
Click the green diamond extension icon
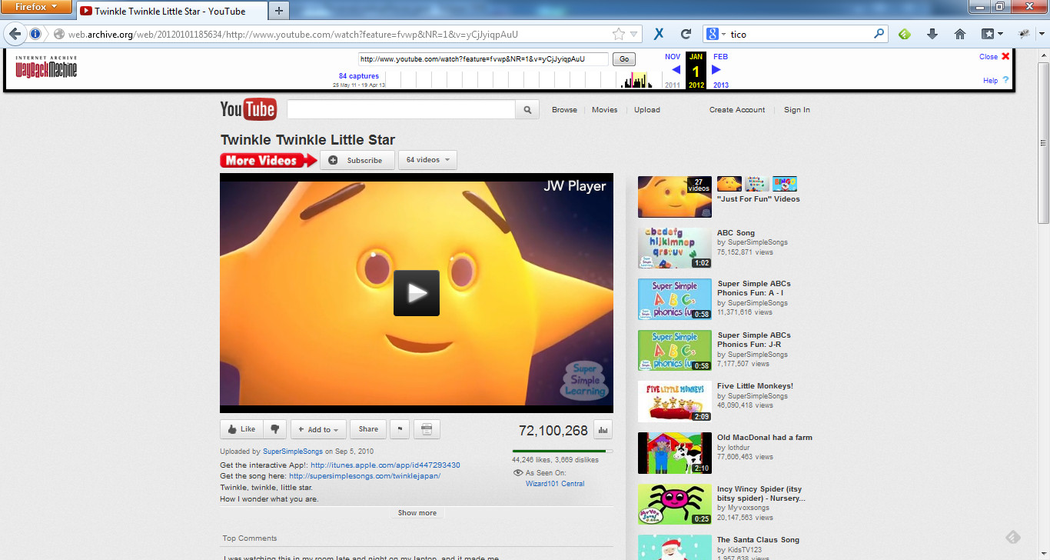click(x=905, y=34)
